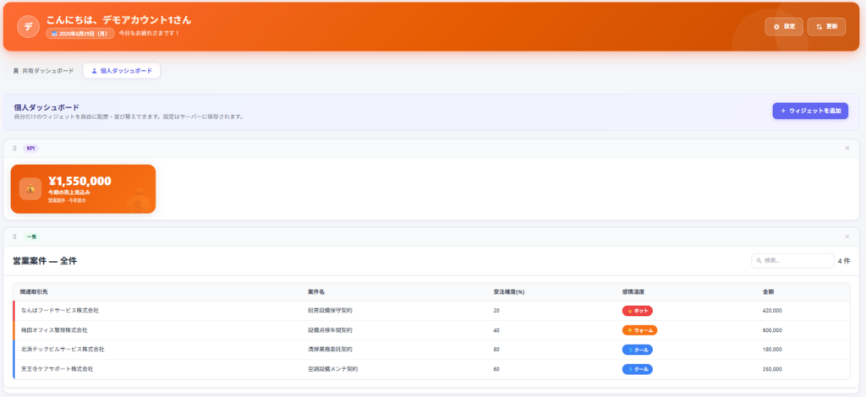
Task: Click クール badge in 天王寺ケアサポート row
Action: point(638,369)
